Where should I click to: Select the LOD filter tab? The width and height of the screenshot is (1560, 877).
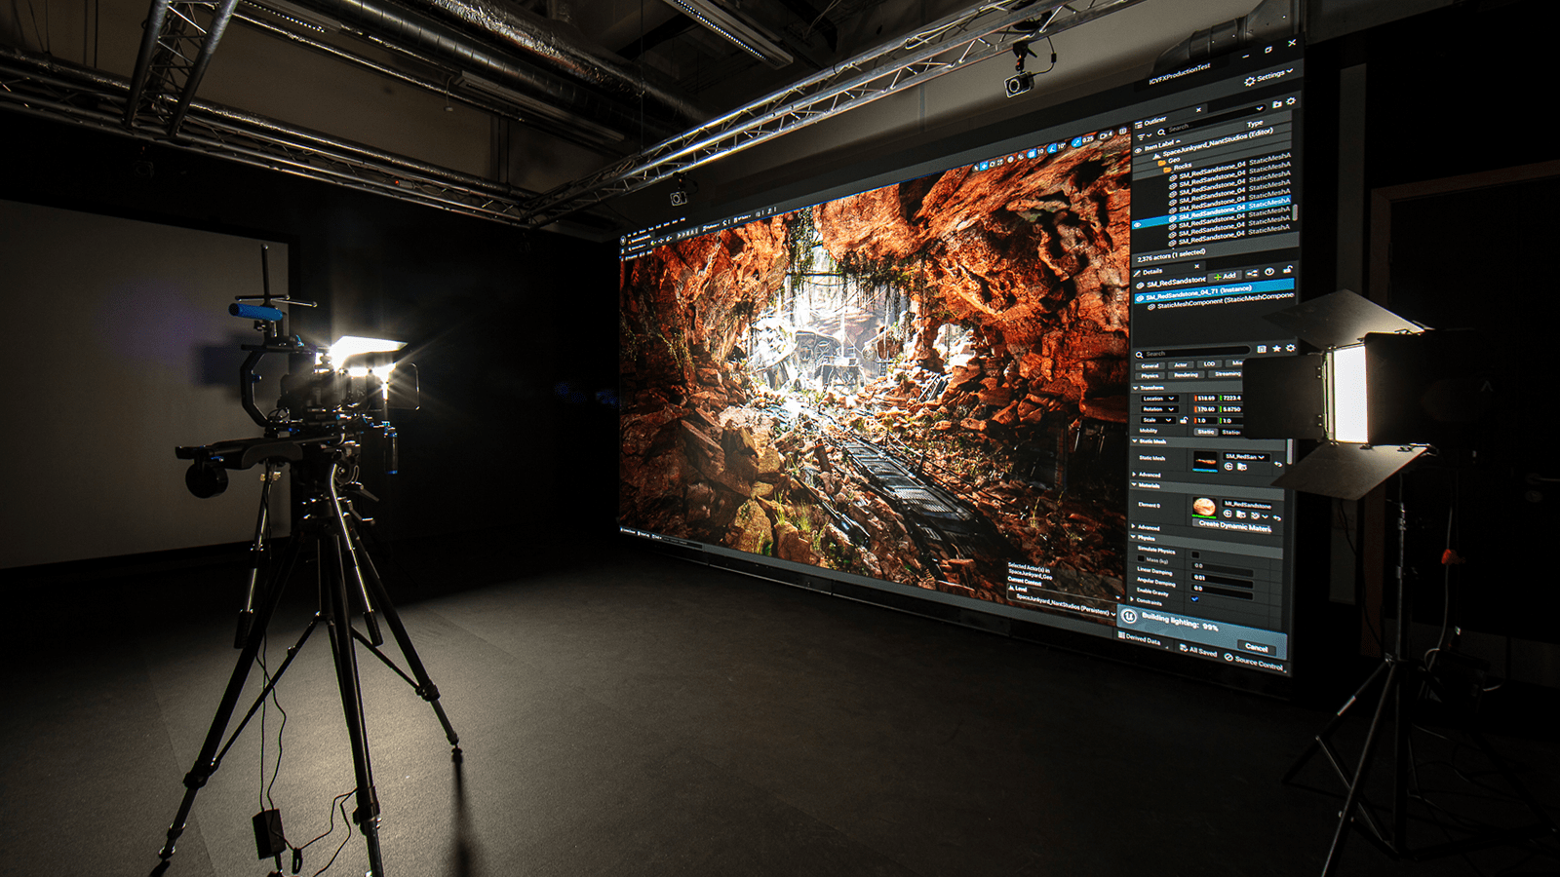[x=1209, y=363]
